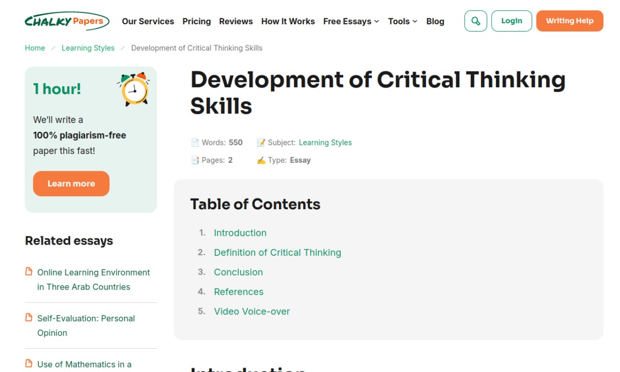The image size is (620, 372).
Task: Open the search magnifier icon
Action: coord(476,21)
